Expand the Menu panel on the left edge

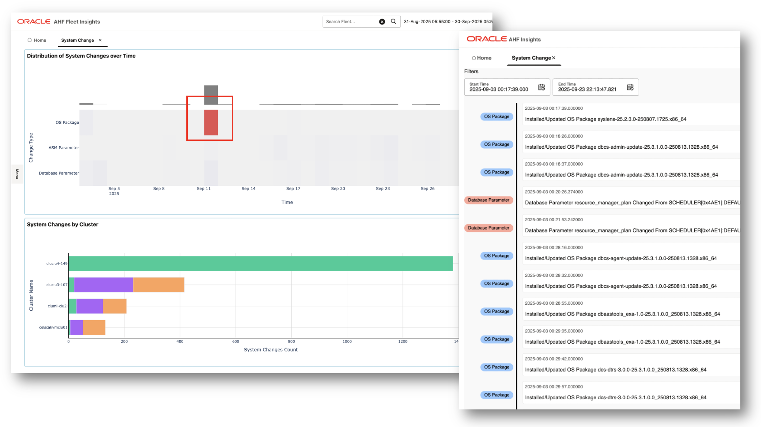click(x=17, y=173)
